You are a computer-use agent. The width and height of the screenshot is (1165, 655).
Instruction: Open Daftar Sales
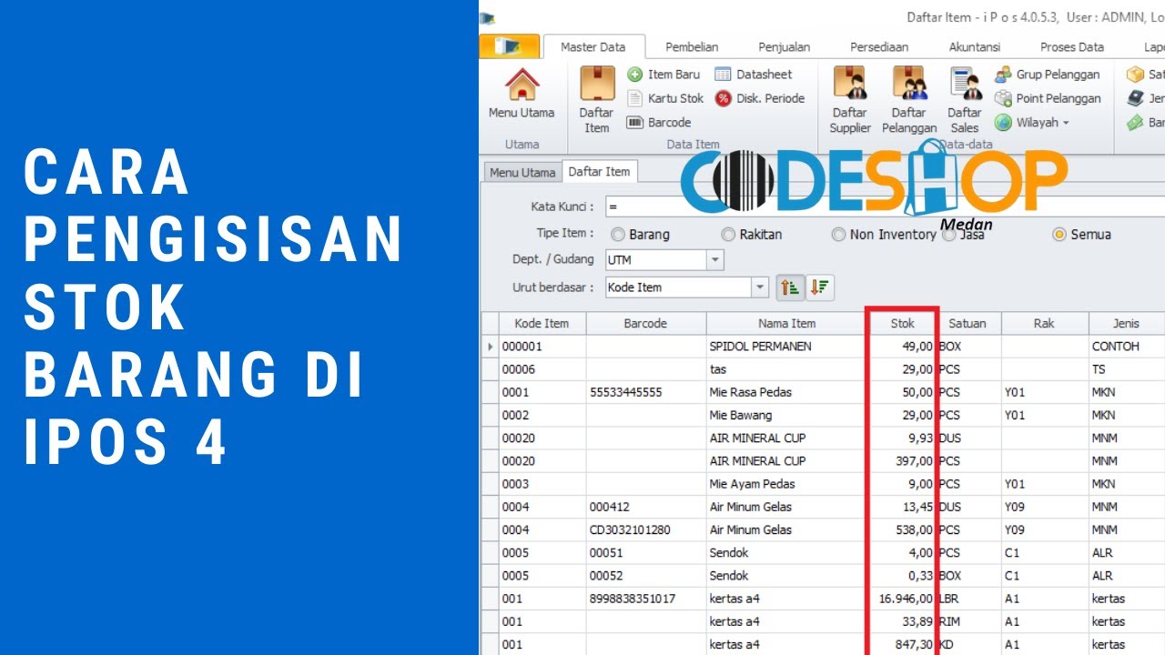coord(965,100)
